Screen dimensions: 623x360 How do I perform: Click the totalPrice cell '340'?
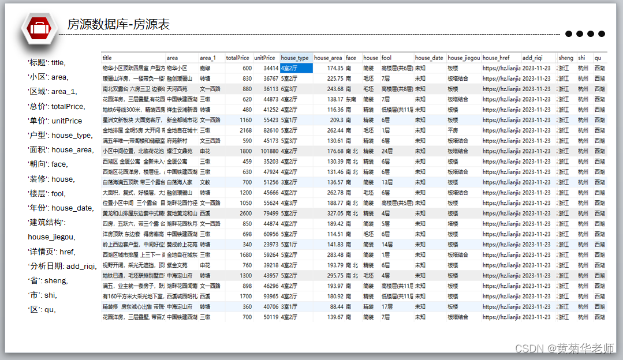[x=247, y=245]
